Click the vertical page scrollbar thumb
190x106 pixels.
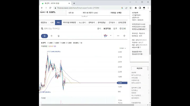(150, 40)
